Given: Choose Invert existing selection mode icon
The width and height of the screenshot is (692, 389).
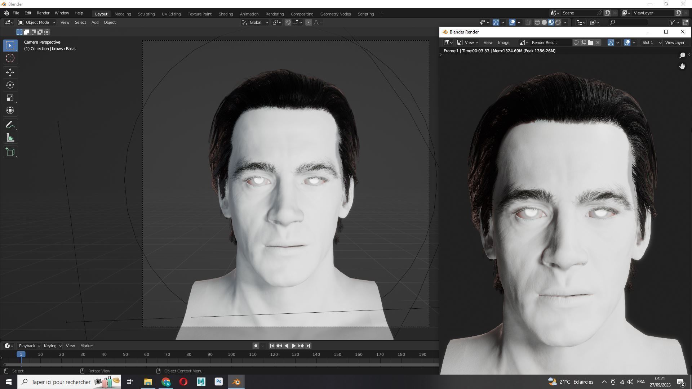Looking at the screenshot, I should [x=40, y=32].
